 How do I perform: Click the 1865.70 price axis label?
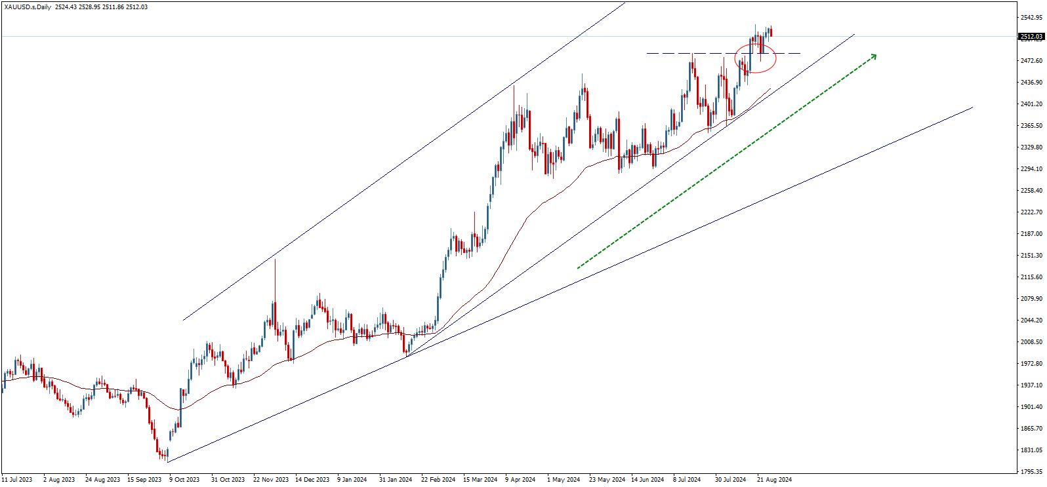[1032, 429]
